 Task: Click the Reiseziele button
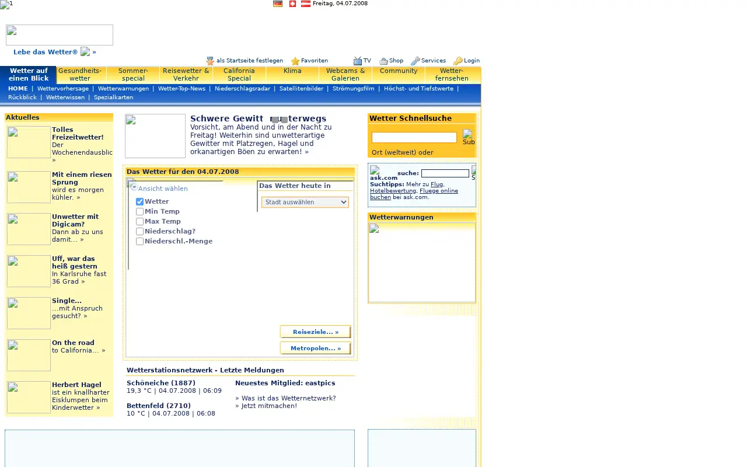click(315, 332)
